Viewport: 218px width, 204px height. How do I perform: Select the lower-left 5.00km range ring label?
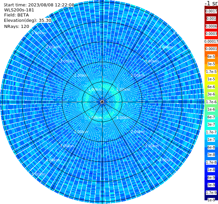pos(38,174)
